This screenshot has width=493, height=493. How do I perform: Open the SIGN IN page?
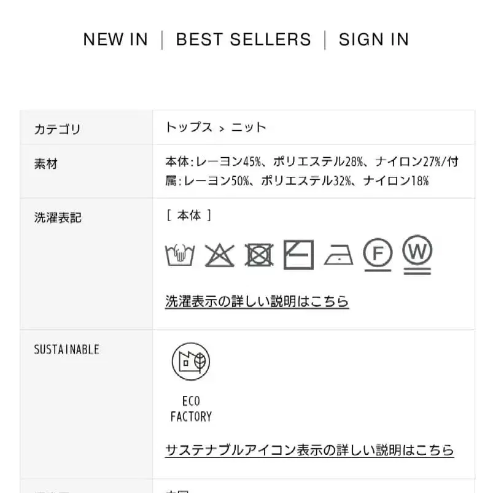click(373, 39)
